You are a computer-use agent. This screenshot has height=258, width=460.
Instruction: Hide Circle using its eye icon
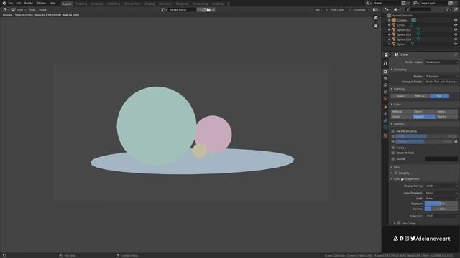point(456,25)
